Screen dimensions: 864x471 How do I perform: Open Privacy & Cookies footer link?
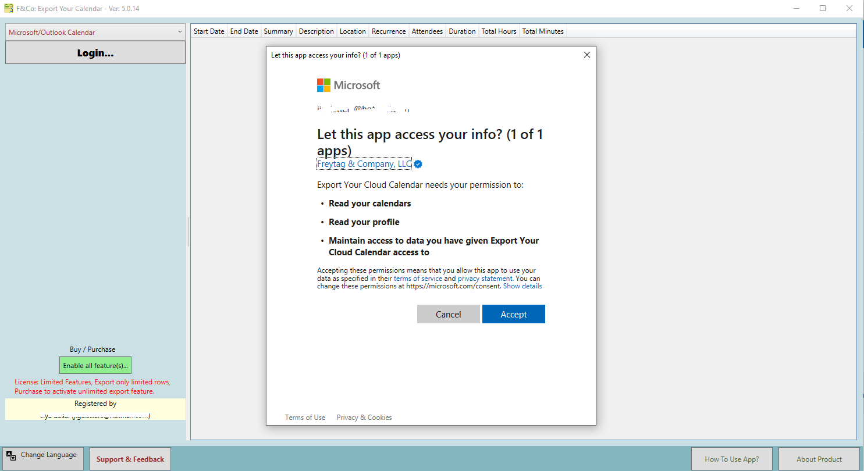[x=364, y=418]
